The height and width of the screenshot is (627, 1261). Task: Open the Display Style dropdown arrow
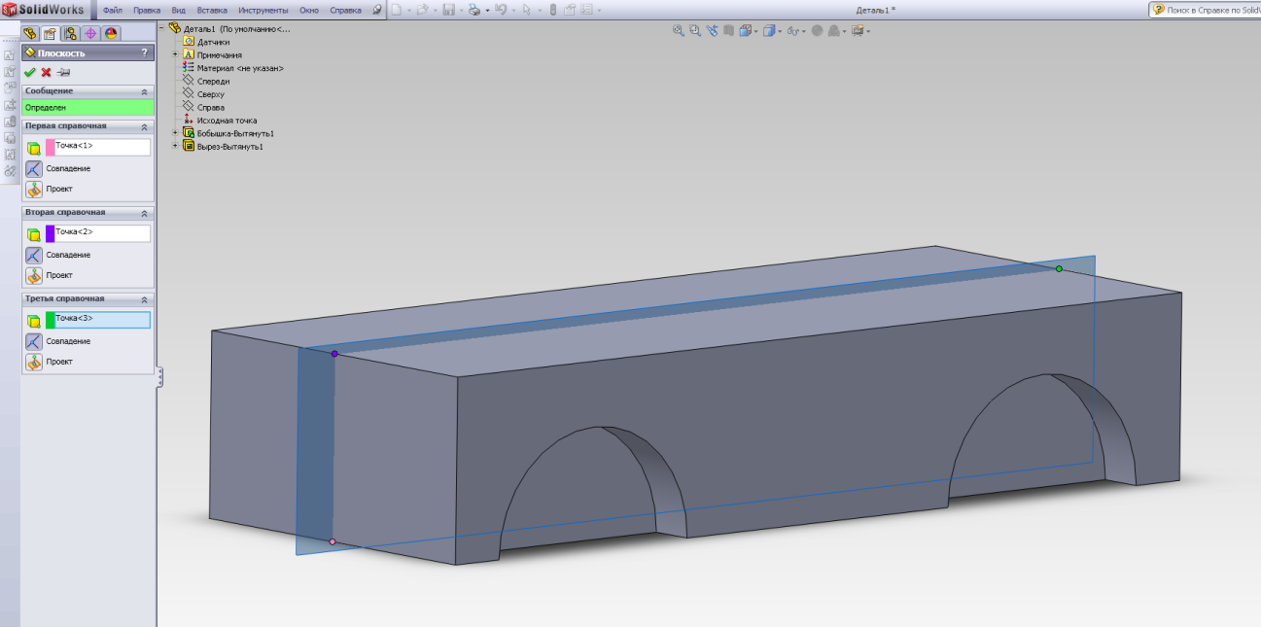point(781,32)
